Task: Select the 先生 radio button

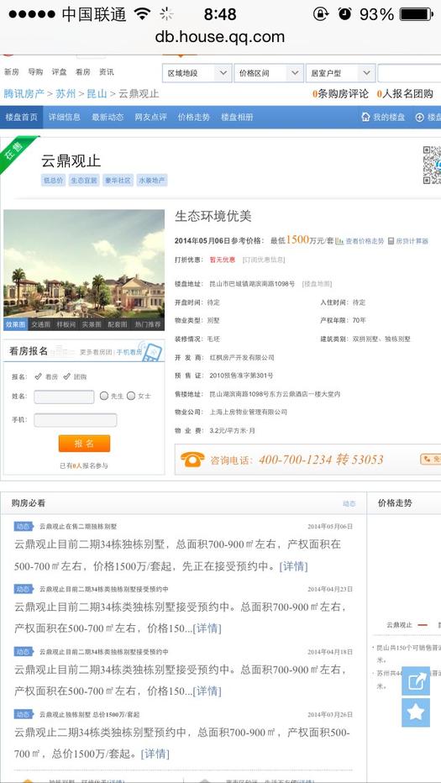Action: (x=104, y=396)
